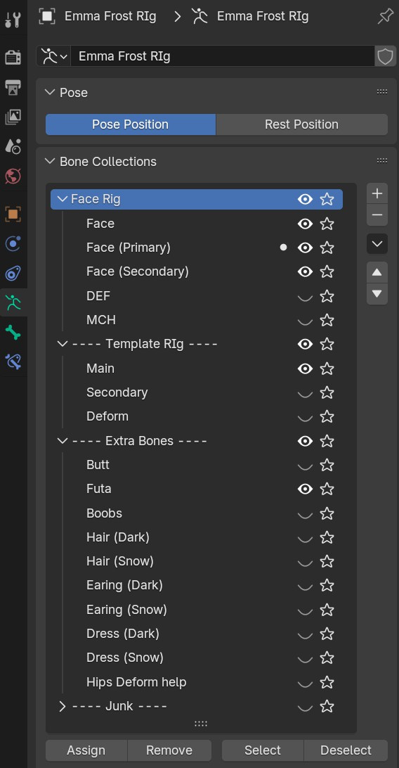Open the Object Constraints properties tab
399x768 pixels.
click(13, 274)
